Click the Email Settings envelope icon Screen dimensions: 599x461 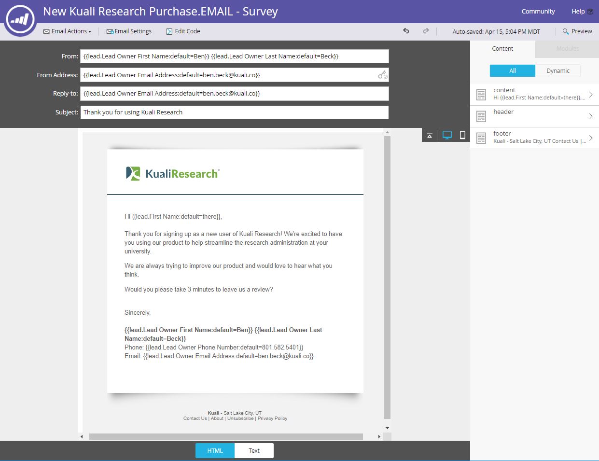pyautogui.click(x=110, y=31)
